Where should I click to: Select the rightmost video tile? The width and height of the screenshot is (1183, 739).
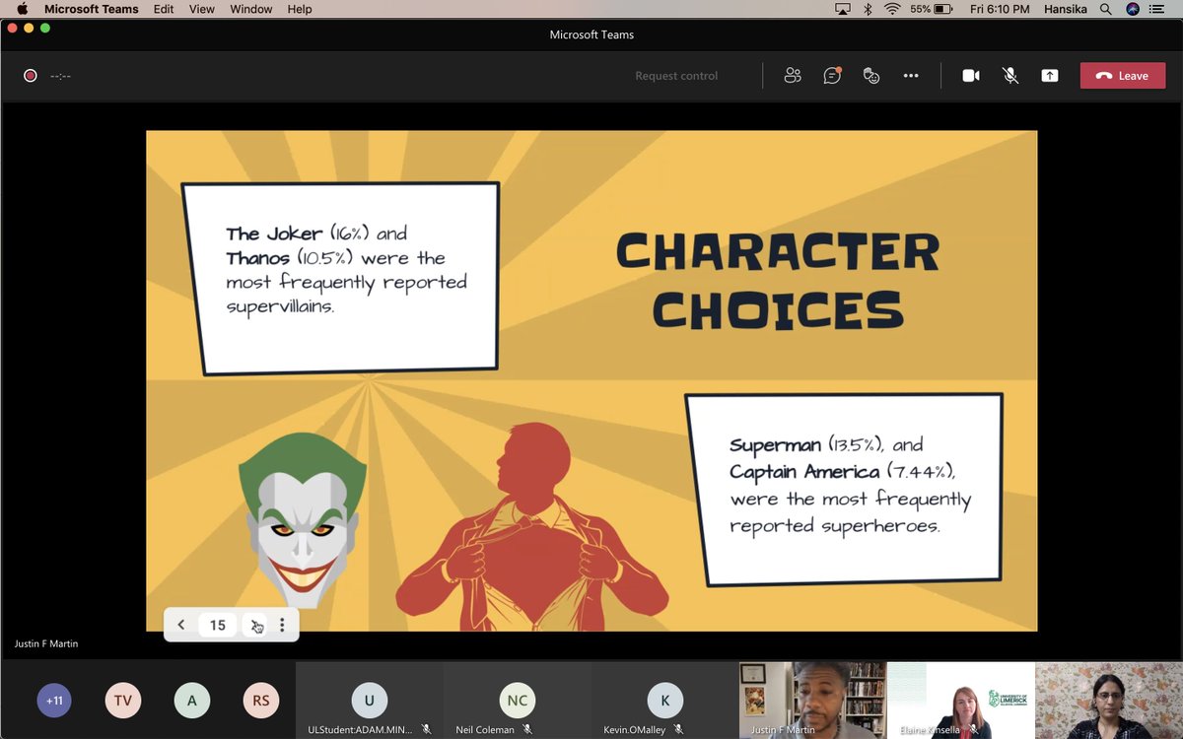tap(1109, 701)
